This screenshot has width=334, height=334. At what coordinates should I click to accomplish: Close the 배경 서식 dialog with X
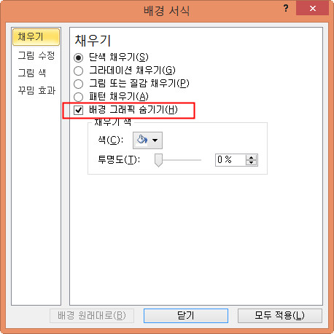tap(313, 9)
